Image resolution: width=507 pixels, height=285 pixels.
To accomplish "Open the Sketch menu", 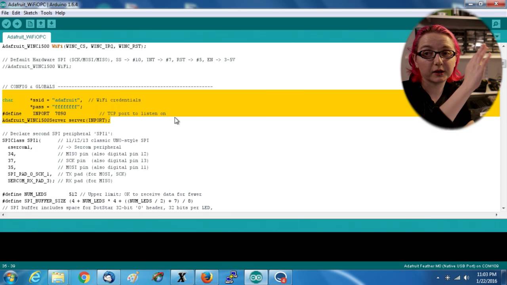I will (30, 13).
